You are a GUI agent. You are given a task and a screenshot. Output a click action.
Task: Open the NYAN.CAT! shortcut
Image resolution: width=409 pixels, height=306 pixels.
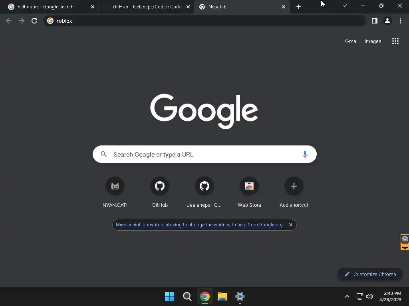tap(115, 192)
